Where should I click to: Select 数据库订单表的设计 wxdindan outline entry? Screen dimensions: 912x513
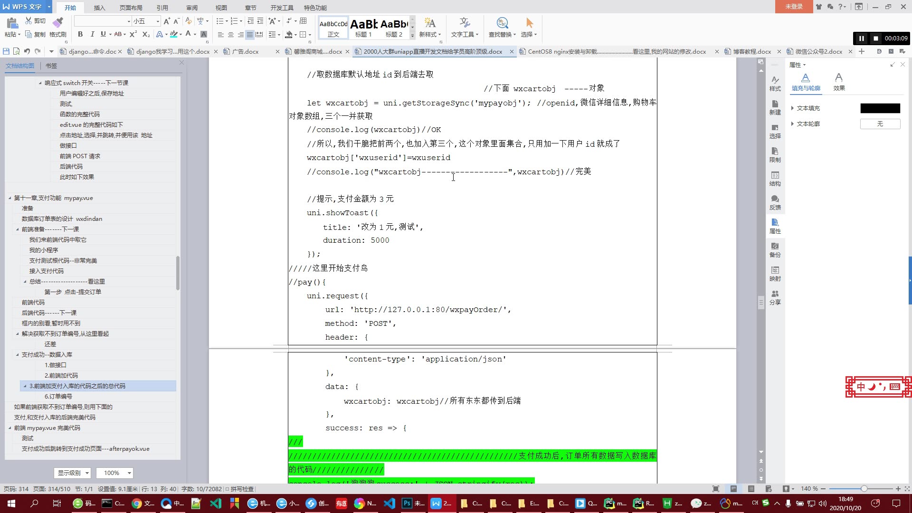click(62, 219)
